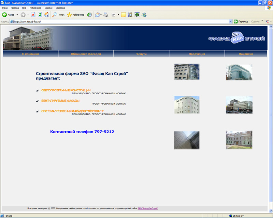Open the Правка menu
This screenshot has height=218, width=273.
point(15,8)
